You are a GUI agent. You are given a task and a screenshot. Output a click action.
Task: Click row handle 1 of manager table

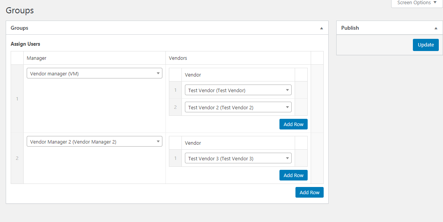coord(17,99)
